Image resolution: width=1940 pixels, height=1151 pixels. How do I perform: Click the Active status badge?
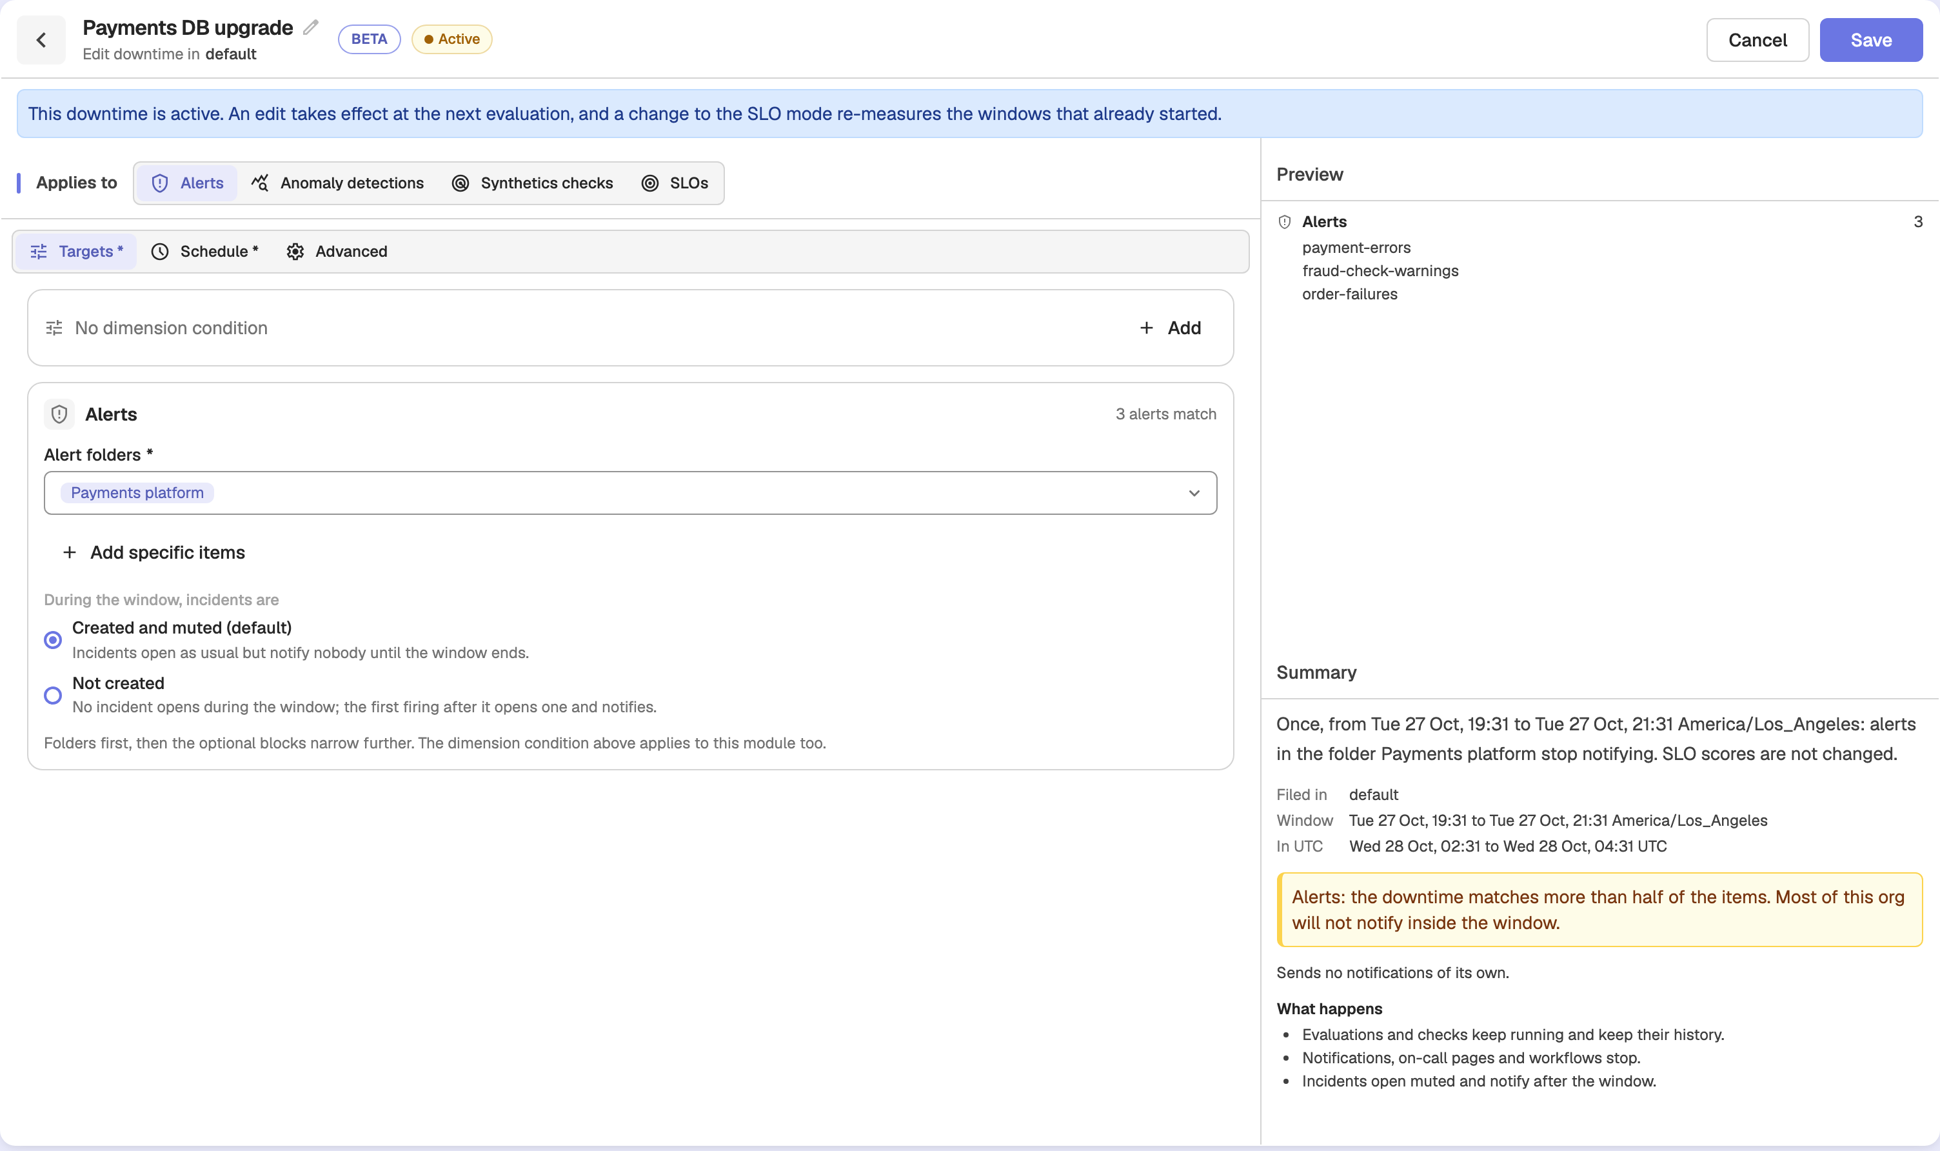tap(452, 39)
